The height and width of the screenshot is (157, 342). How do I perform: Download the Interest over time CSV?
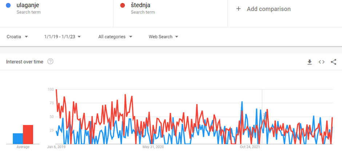309,62
